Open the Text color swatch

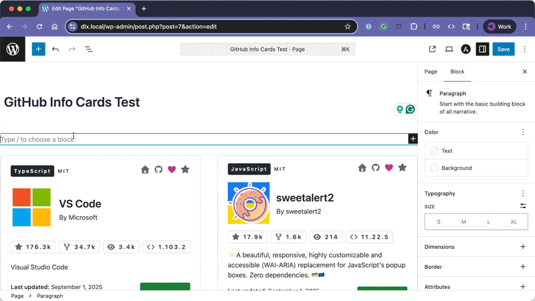[x=476, y=151]
